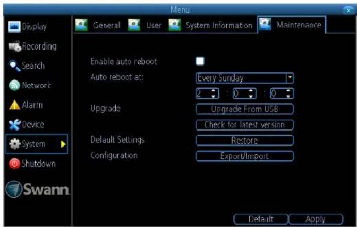Close the Menu window
This screenshot has width=357, height=227.
[348, 10]
